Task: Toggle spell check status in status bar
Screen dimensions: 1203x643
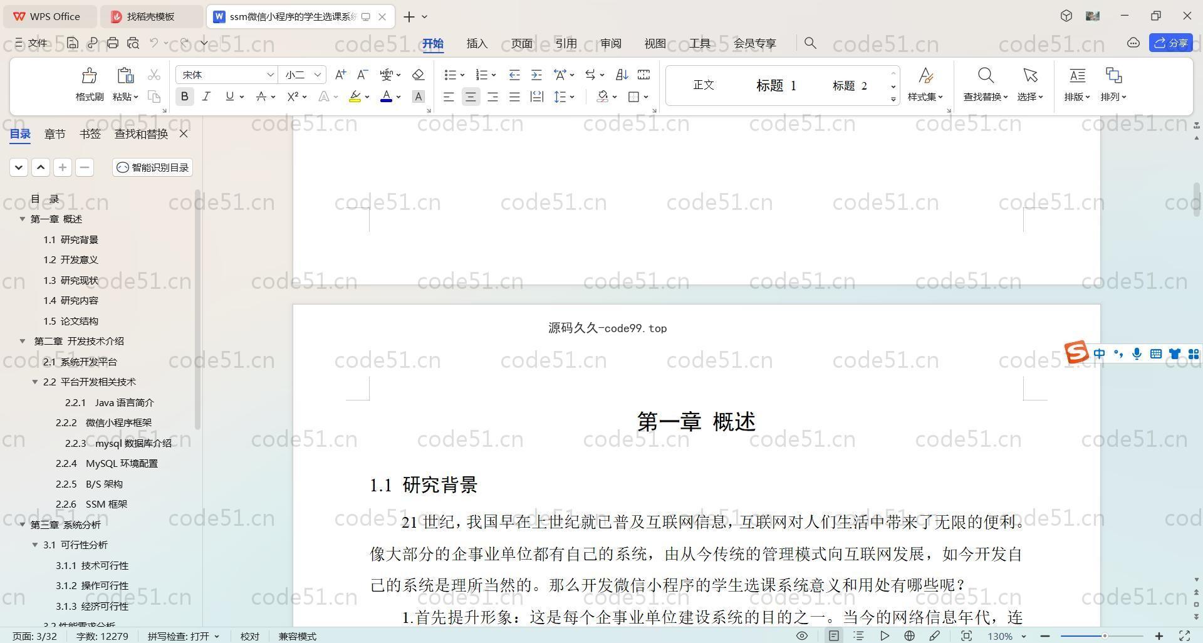Action: pos(184,636)
